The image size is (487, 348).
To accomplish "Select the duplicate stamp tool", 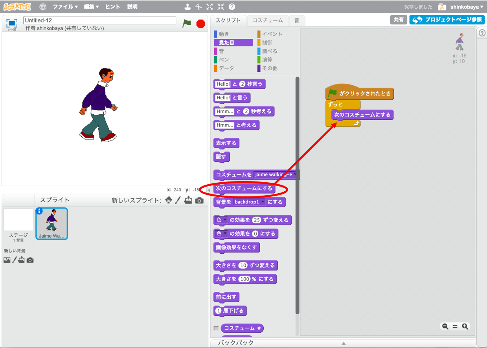I will point(188,7).
